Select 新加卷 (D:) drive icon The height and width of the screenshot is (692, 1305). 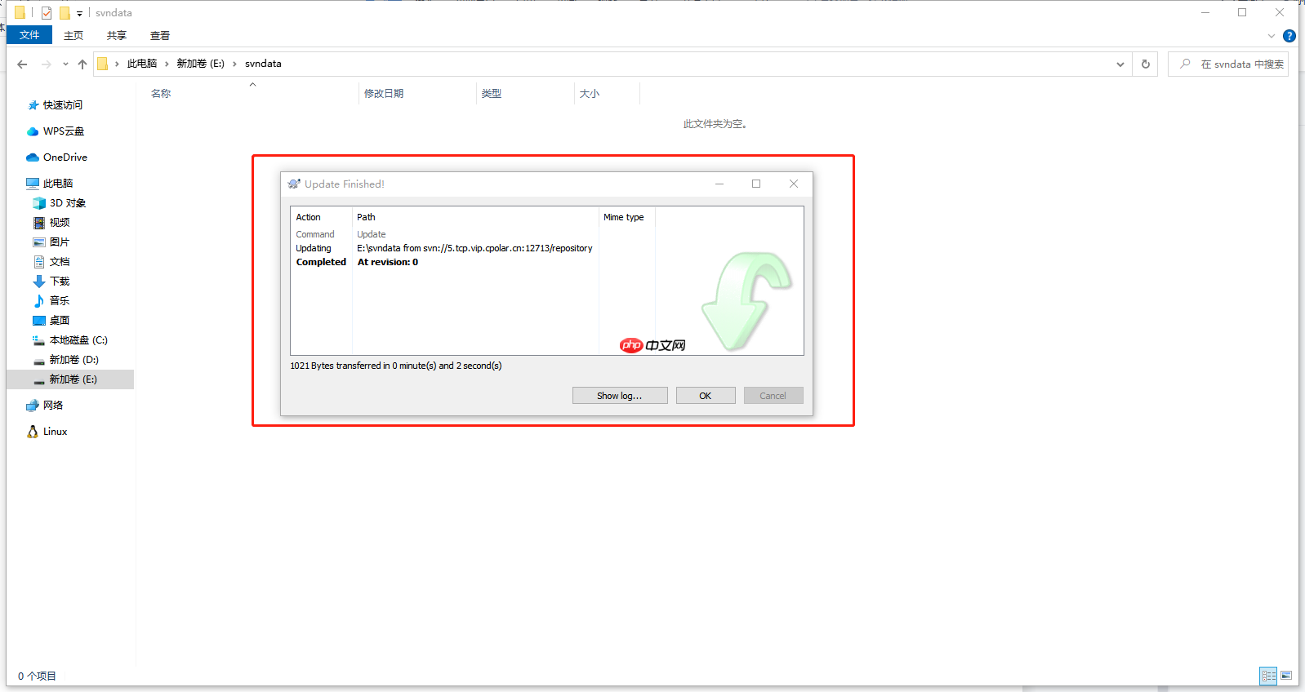point(39,360)
